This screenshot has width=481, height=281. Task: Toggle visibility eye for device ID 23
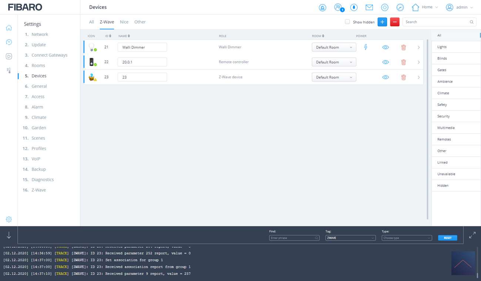point(385,77)
